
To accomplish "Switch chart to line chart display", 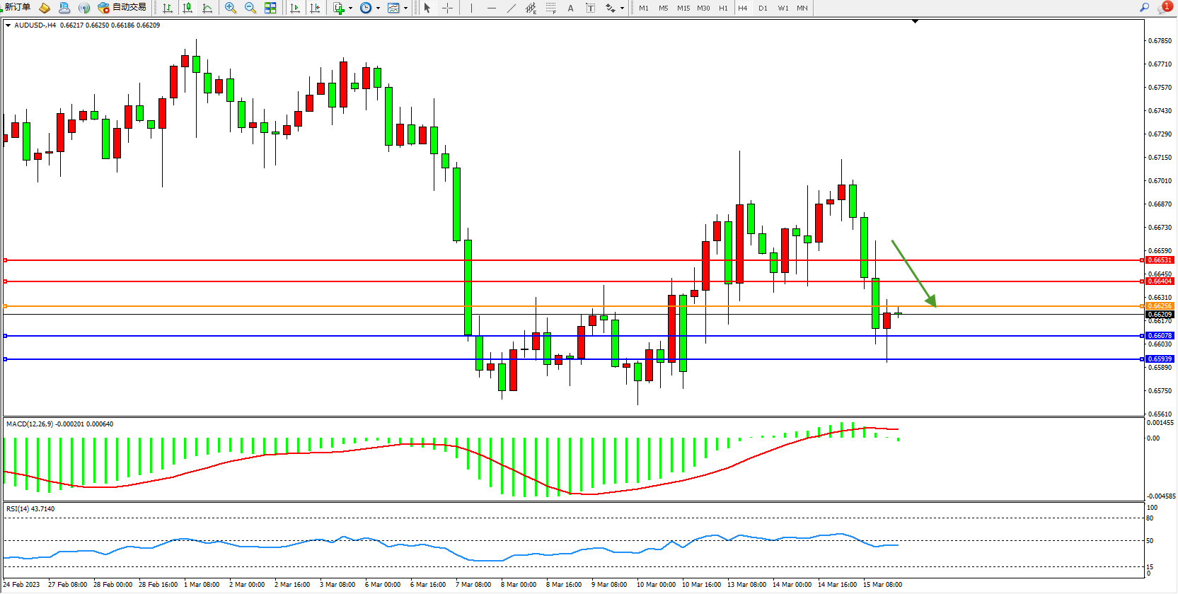I will [207, 8].
